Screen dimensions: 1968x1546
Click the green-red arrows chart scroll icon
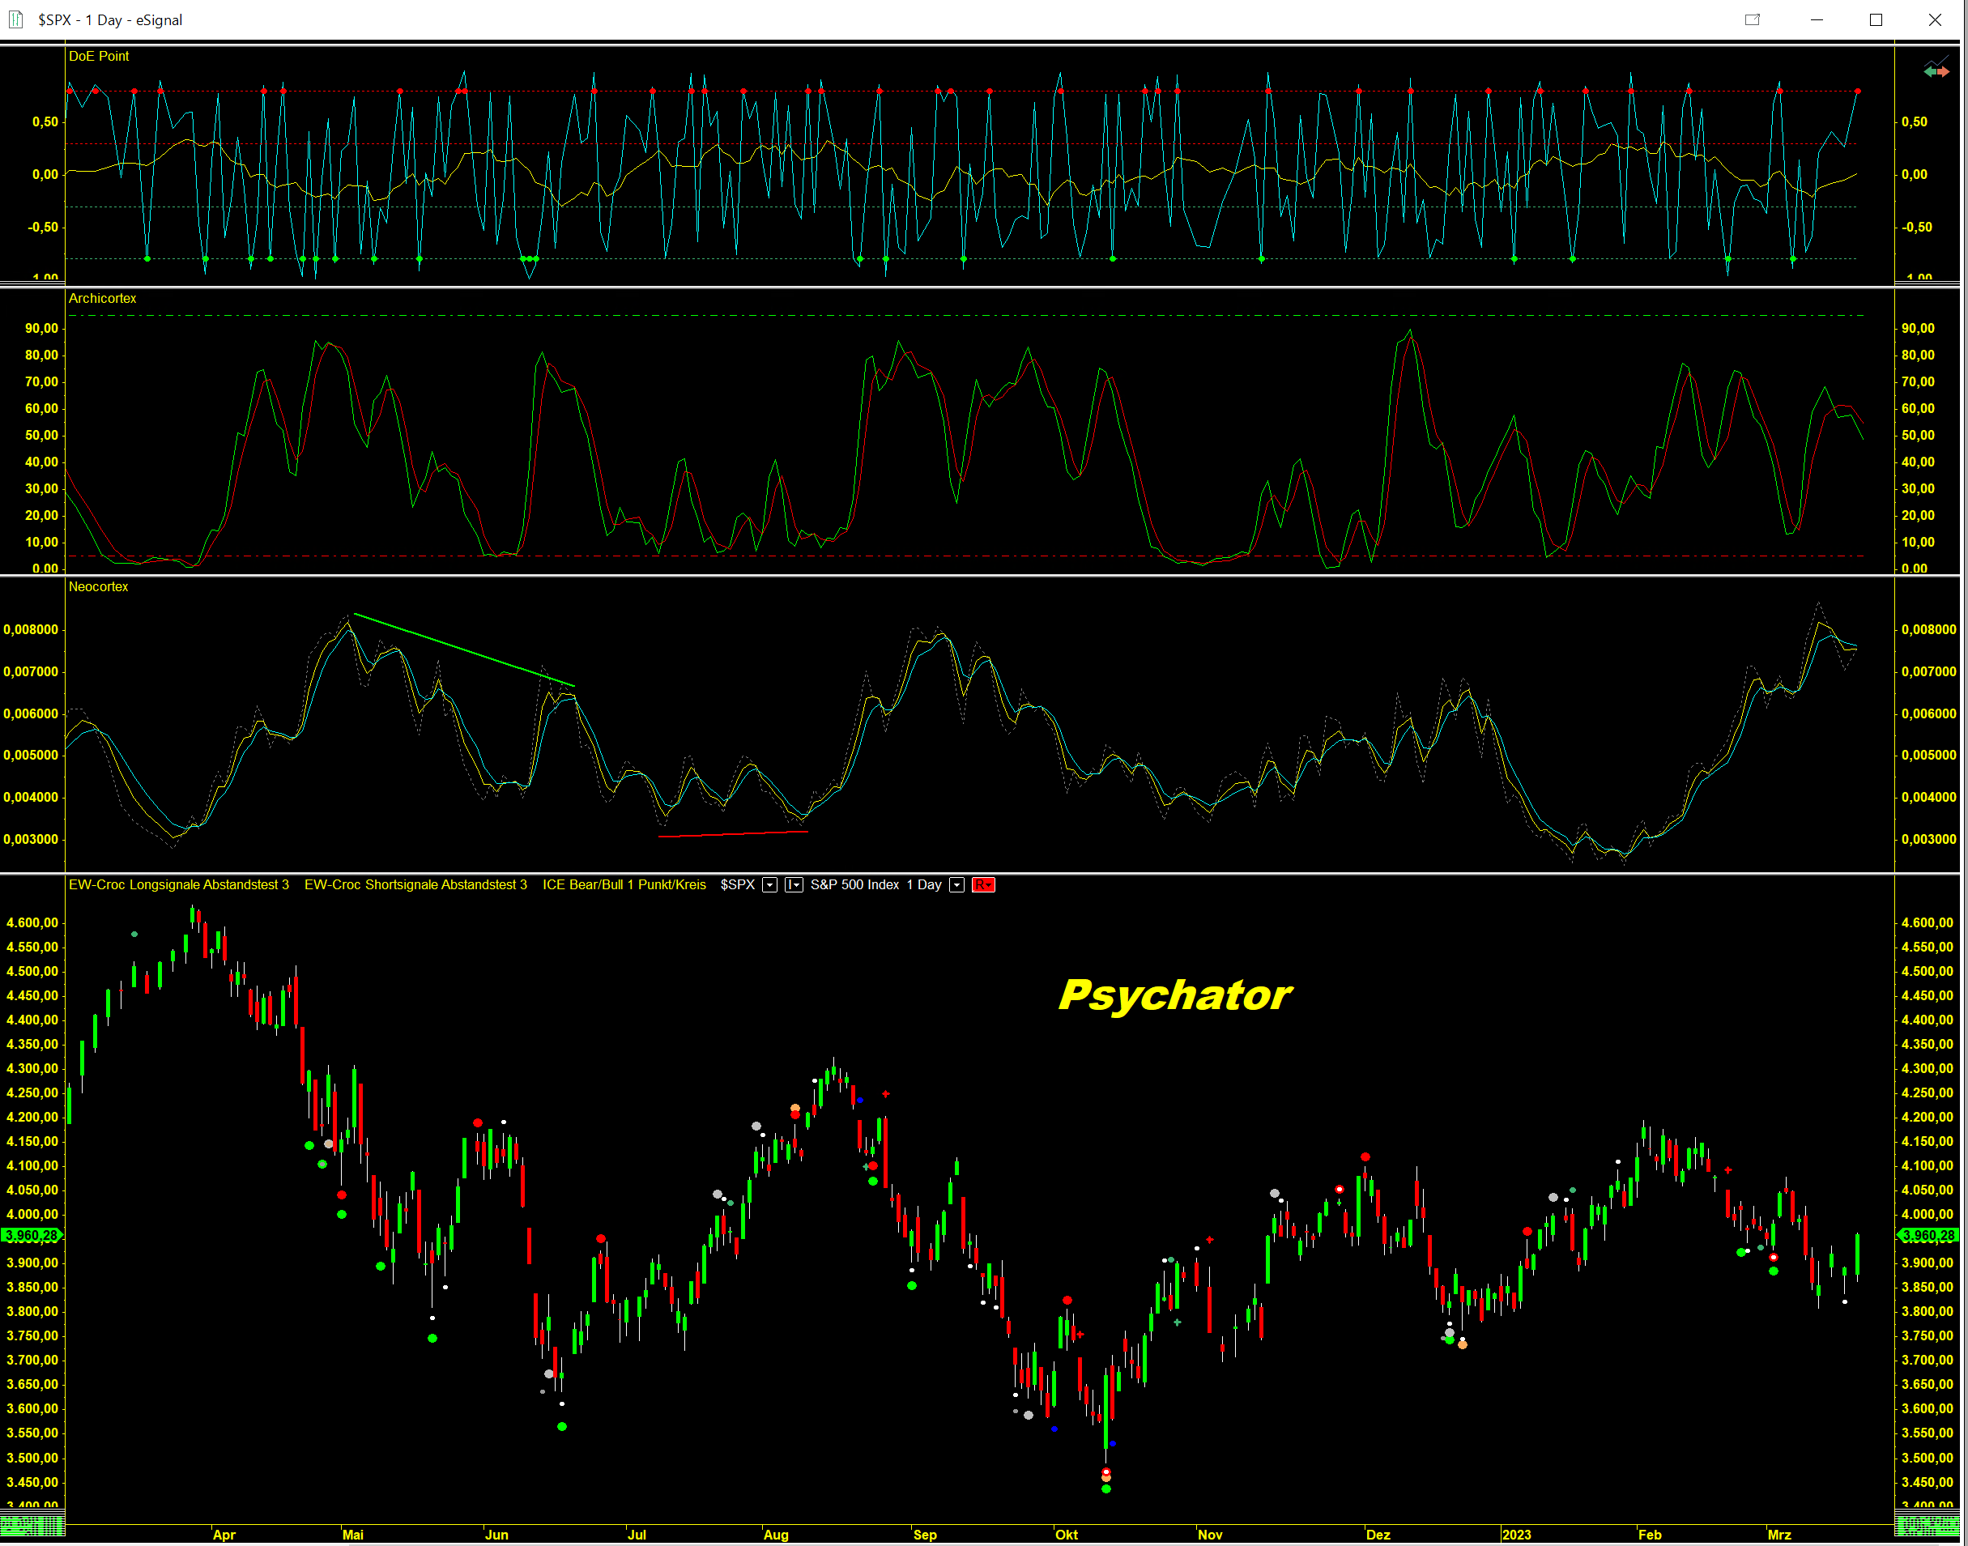pos(1936,70)
